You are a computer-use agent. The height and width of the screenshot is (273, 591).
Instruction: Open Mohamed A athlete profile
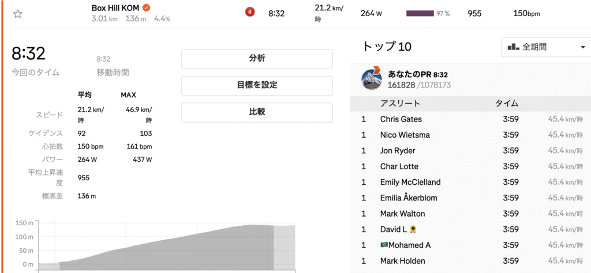tap(409, 245)
